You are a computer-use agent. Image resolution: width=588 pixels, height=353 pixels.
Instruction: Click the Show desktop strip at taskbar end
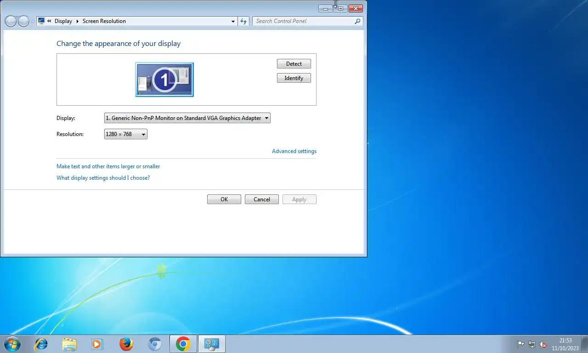point(585,344)
